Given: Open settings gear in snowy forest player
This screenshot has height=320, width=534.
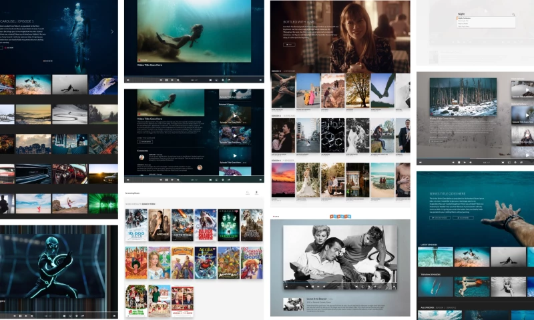Looking at the screenshot, I should click(x=515, y=162).
